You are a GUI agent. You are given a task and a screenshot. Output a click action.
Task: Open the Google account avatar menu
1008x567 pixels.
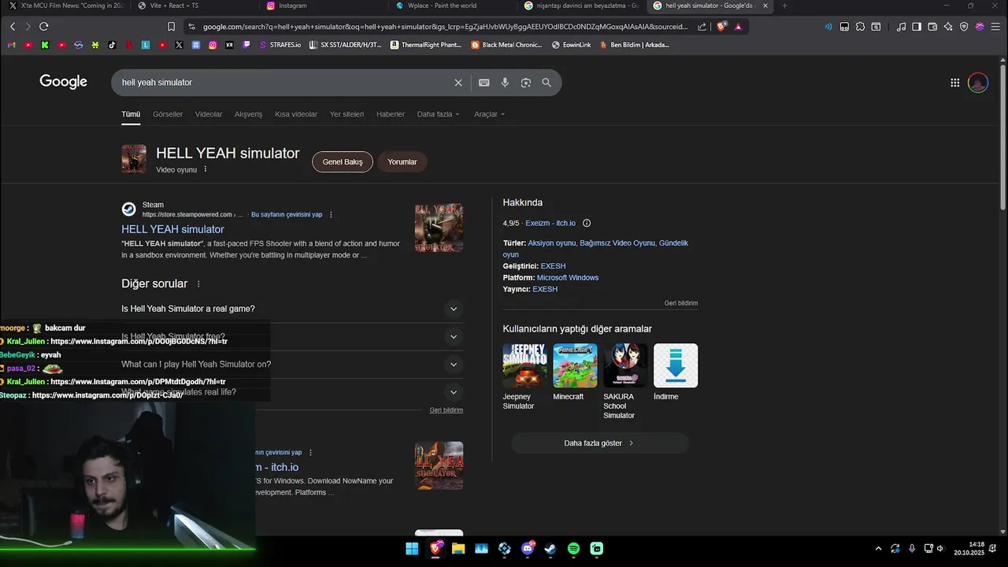pyautogui.click(x=978, y=83)
